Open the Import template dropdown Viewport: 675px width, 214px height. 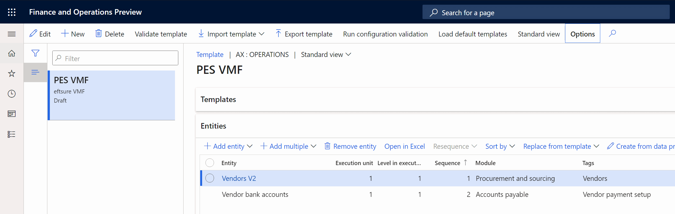[x=231, y=34]
